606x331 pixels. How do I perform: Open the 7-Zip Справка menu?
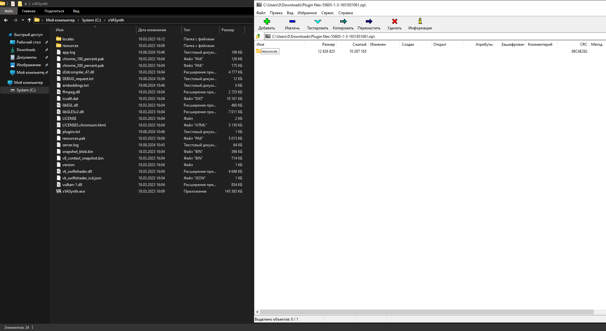[x=346, y=13]
